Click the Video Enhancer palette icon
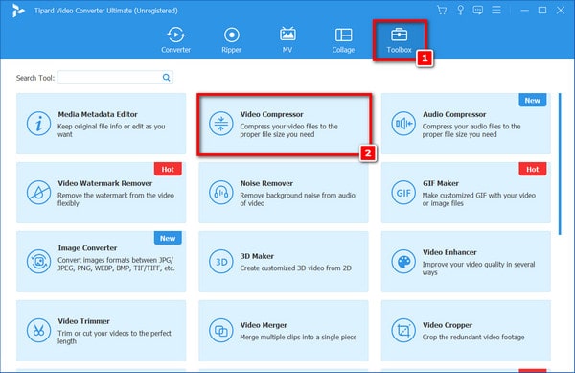The height and width of the screenshot is (373, 575). 403,262
